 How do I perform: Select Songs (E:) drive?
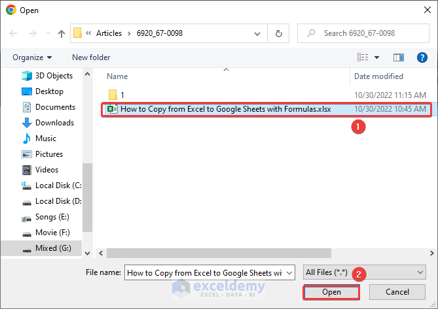[x=45, y=217]
